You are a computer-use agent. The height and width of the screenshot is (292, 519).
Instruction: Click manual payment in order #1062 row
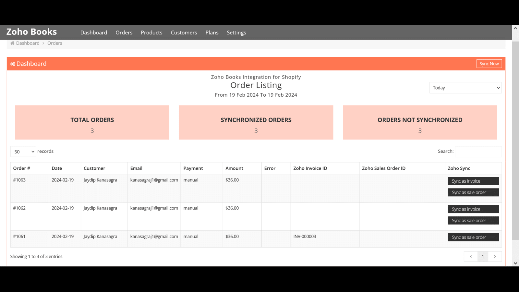pyautogui.click(x=191, y=208)
